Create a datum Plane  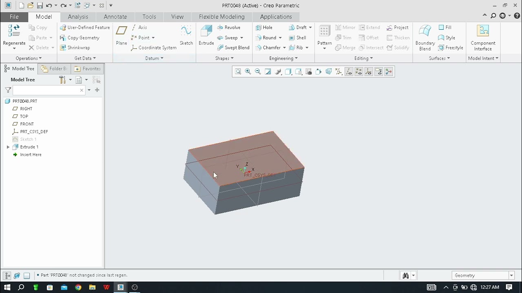pos(121,35)
